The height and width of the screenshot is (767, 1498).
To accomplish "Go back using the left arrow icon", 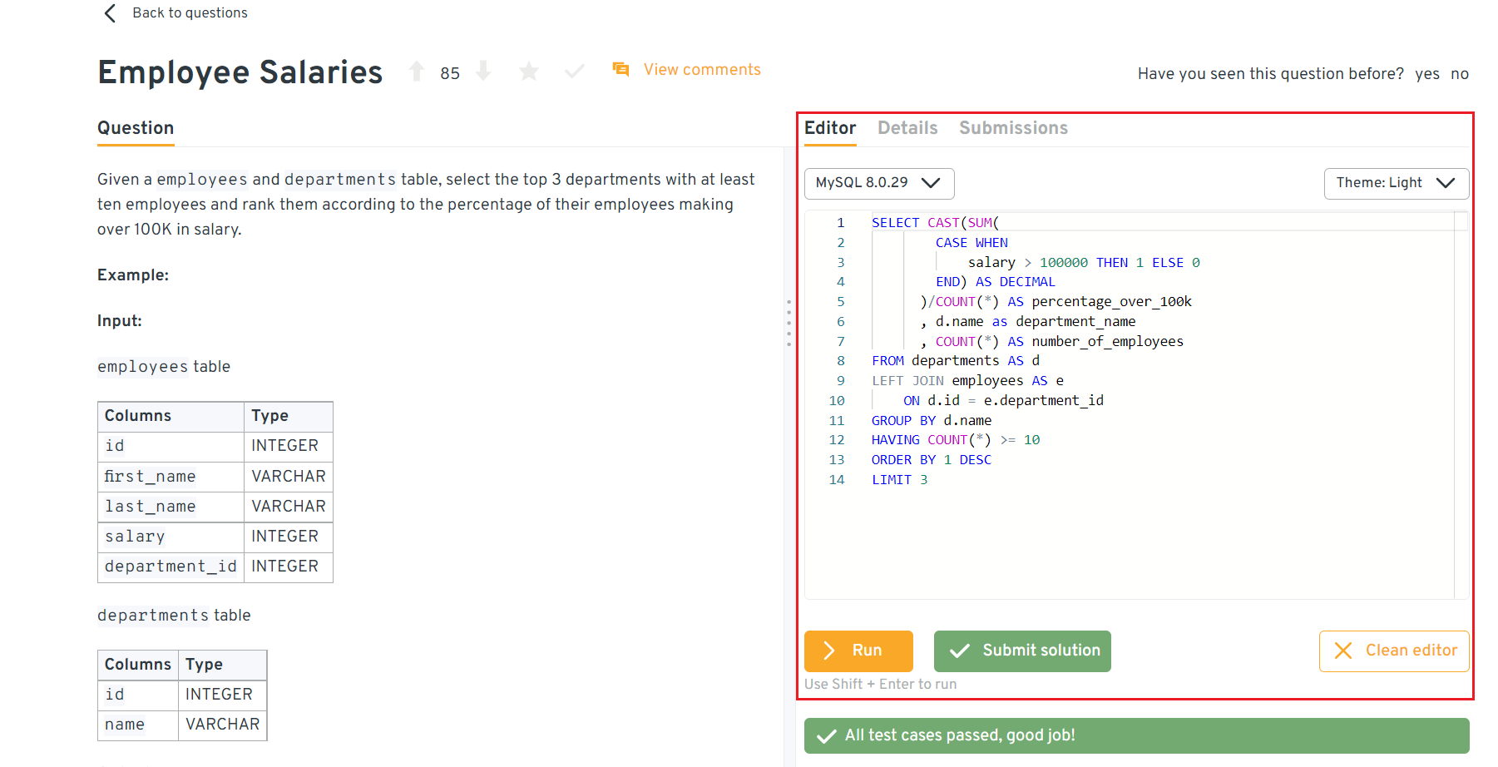I will pos(109,12).
